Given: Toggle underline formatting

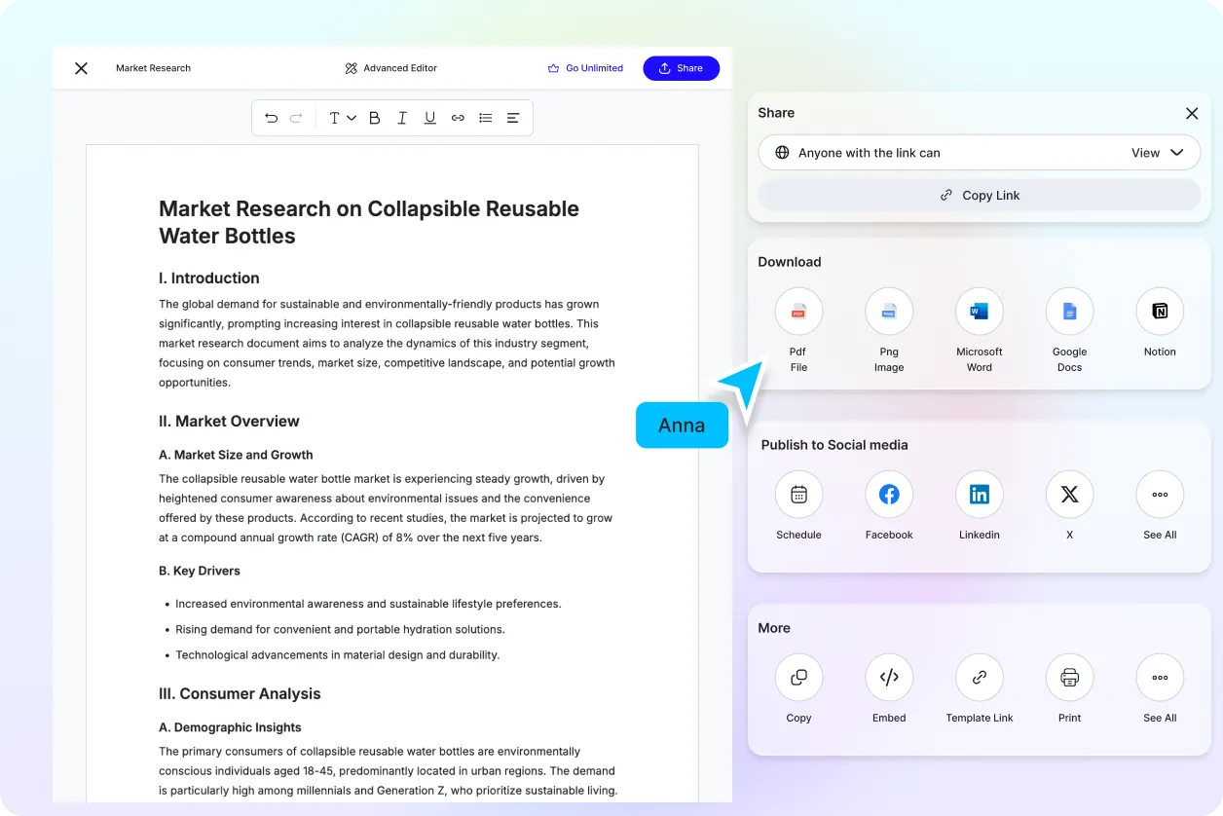Looking at the screenshot, I should click(429, 118).
